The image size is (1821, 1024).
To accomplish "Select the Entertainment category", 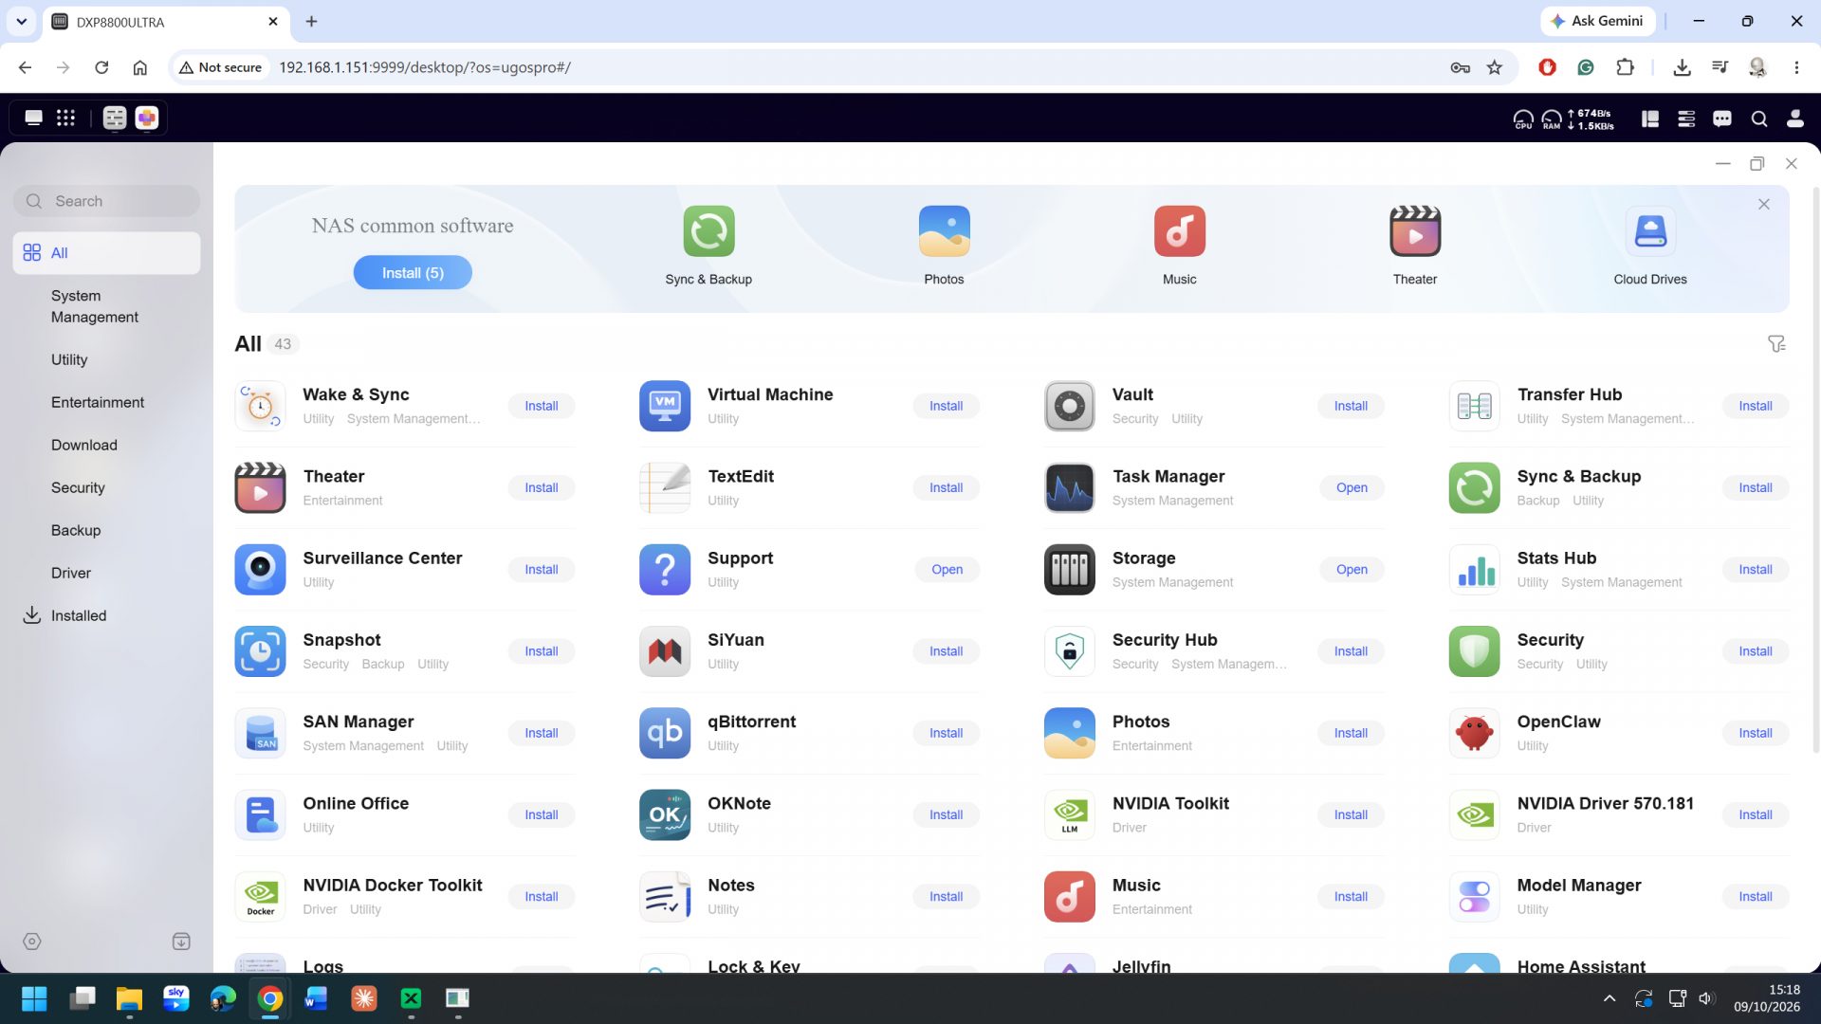I will 98,402.
